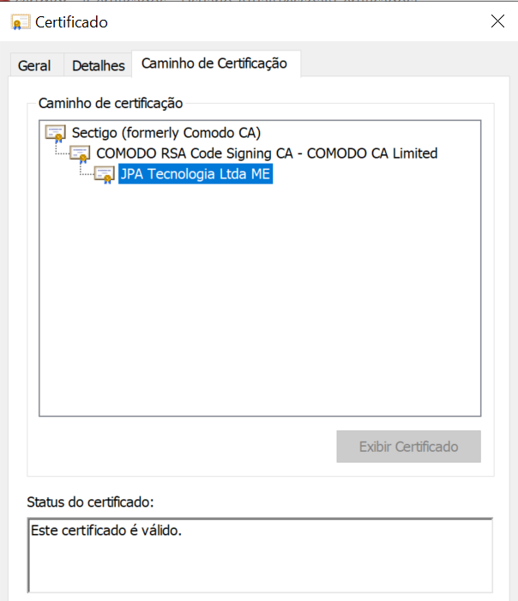Open the Detalhes tab
Screen dimensions: 518x601
pyautogui.click(x=98, y=65)
